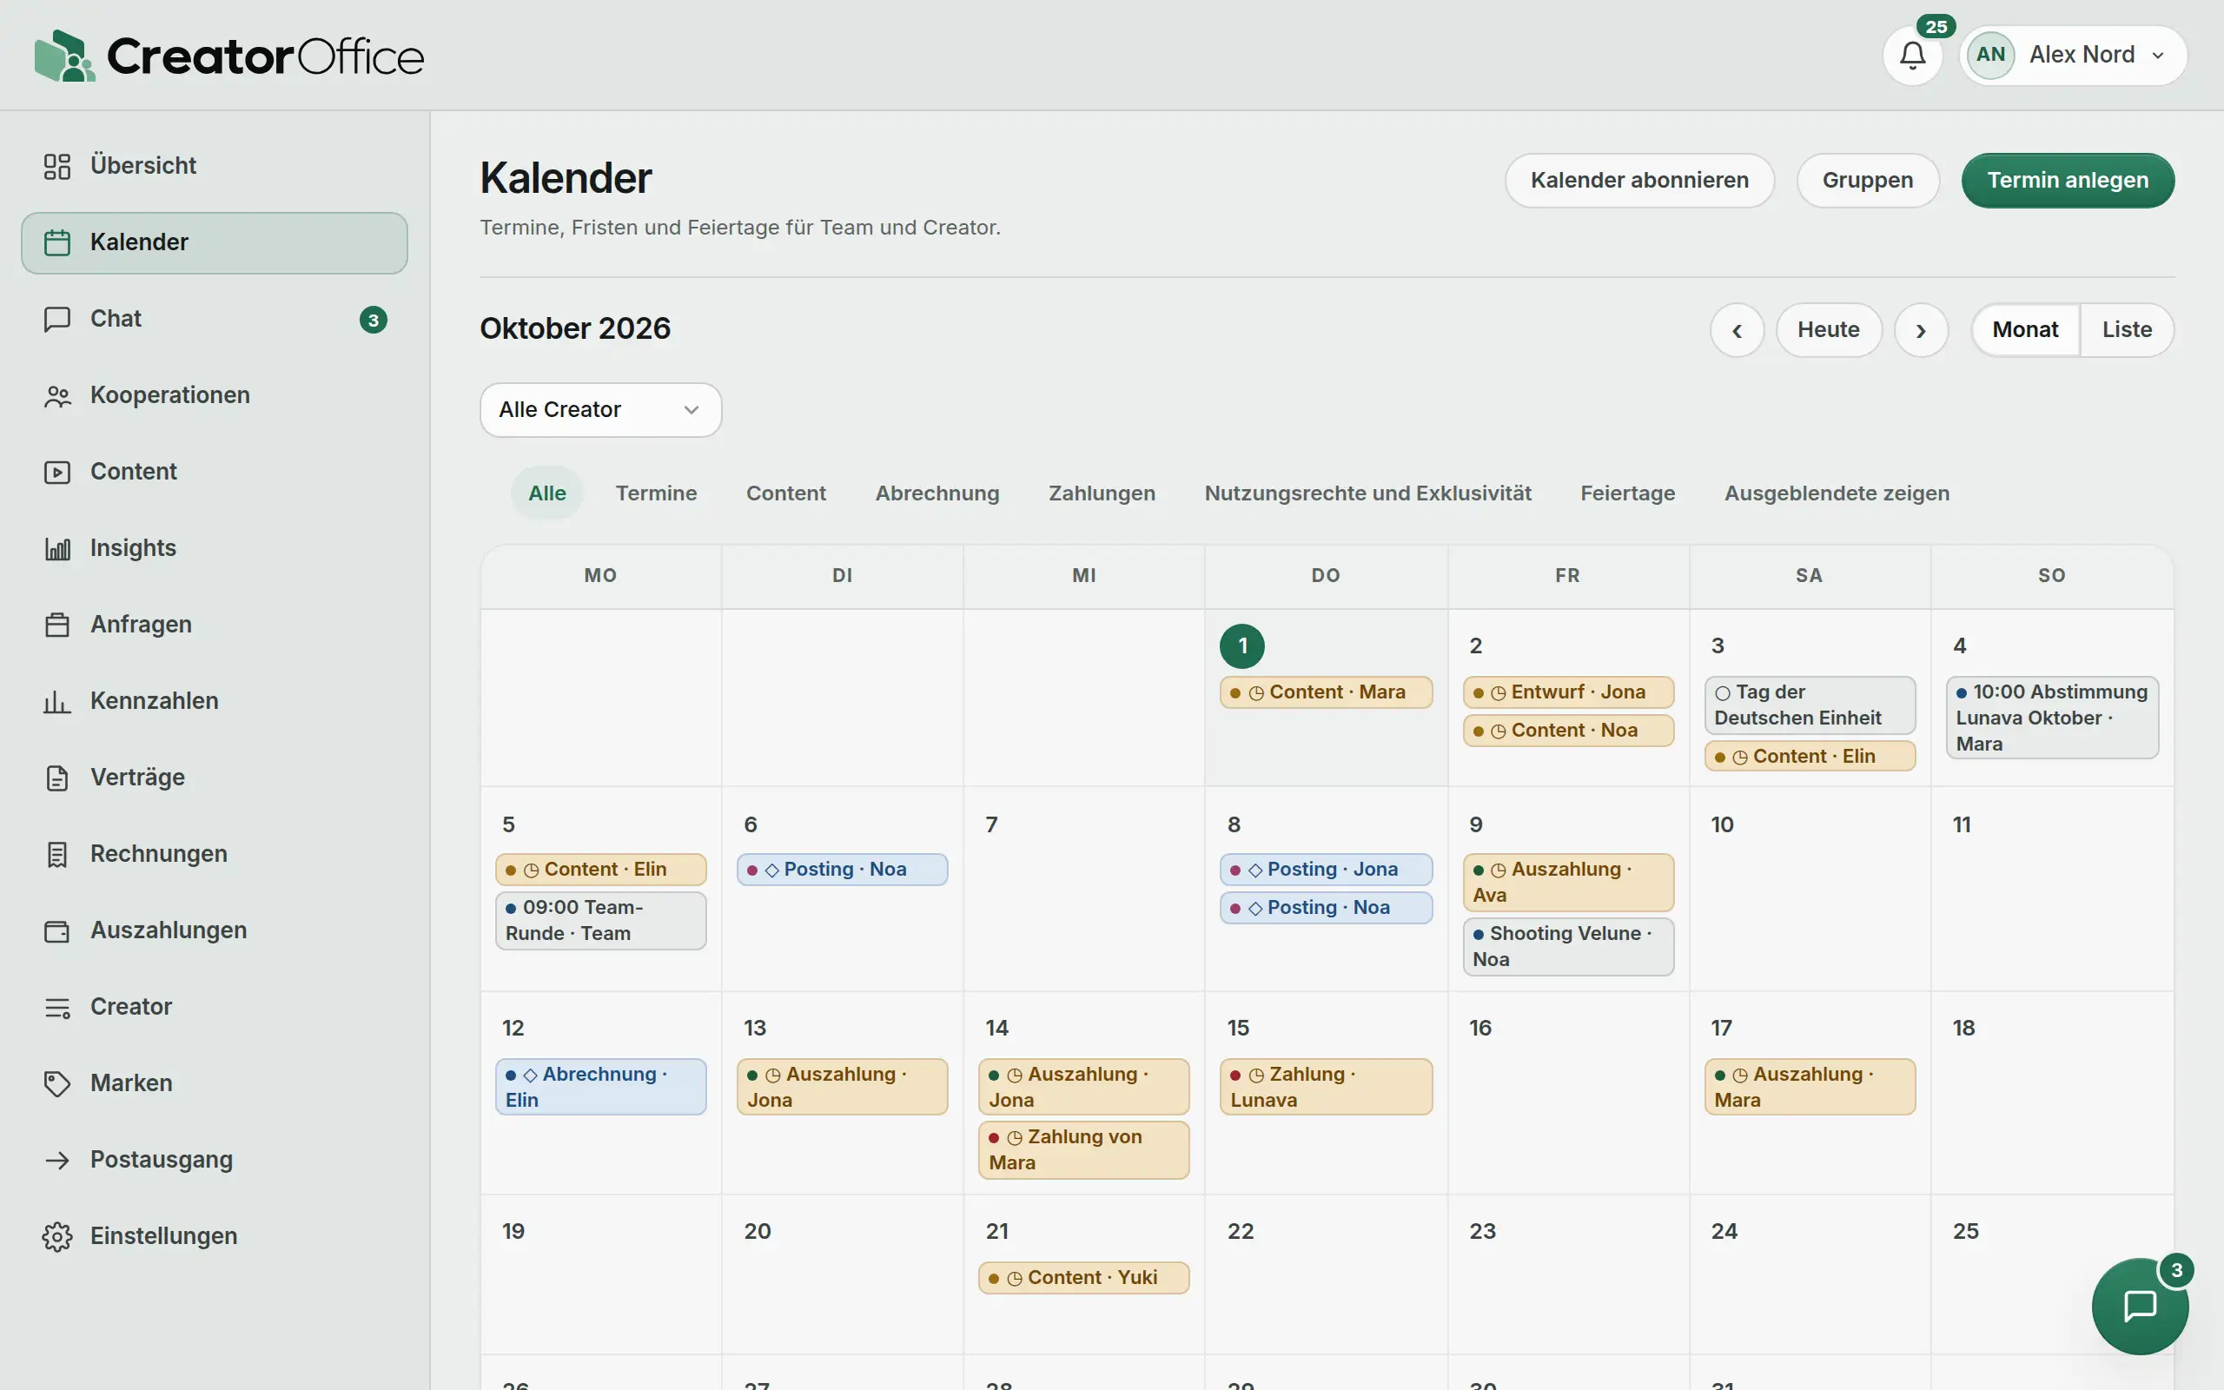
Task: Open Auszahlung · Jona event on day 13
Action: pyautogui.click(x=842, y=1087)
